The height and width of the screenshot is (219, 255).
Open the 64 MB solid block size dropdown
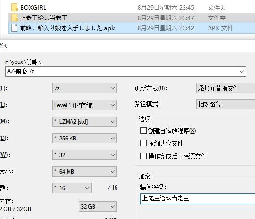(x=85, y=172)
